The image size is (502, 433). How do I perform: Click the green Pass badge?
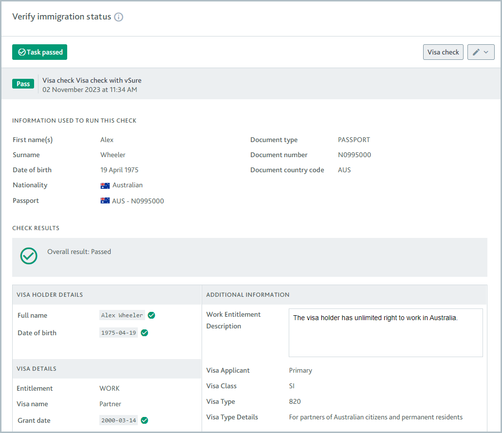23,84
